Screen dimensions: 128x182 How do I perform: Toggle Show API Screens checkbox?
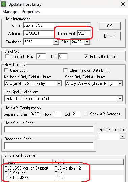pos(86,114)
